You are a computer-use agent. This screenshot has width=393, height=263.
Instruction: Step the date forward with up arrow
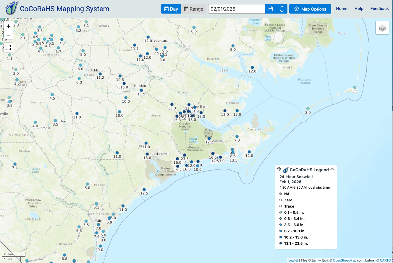click(282, 7)
